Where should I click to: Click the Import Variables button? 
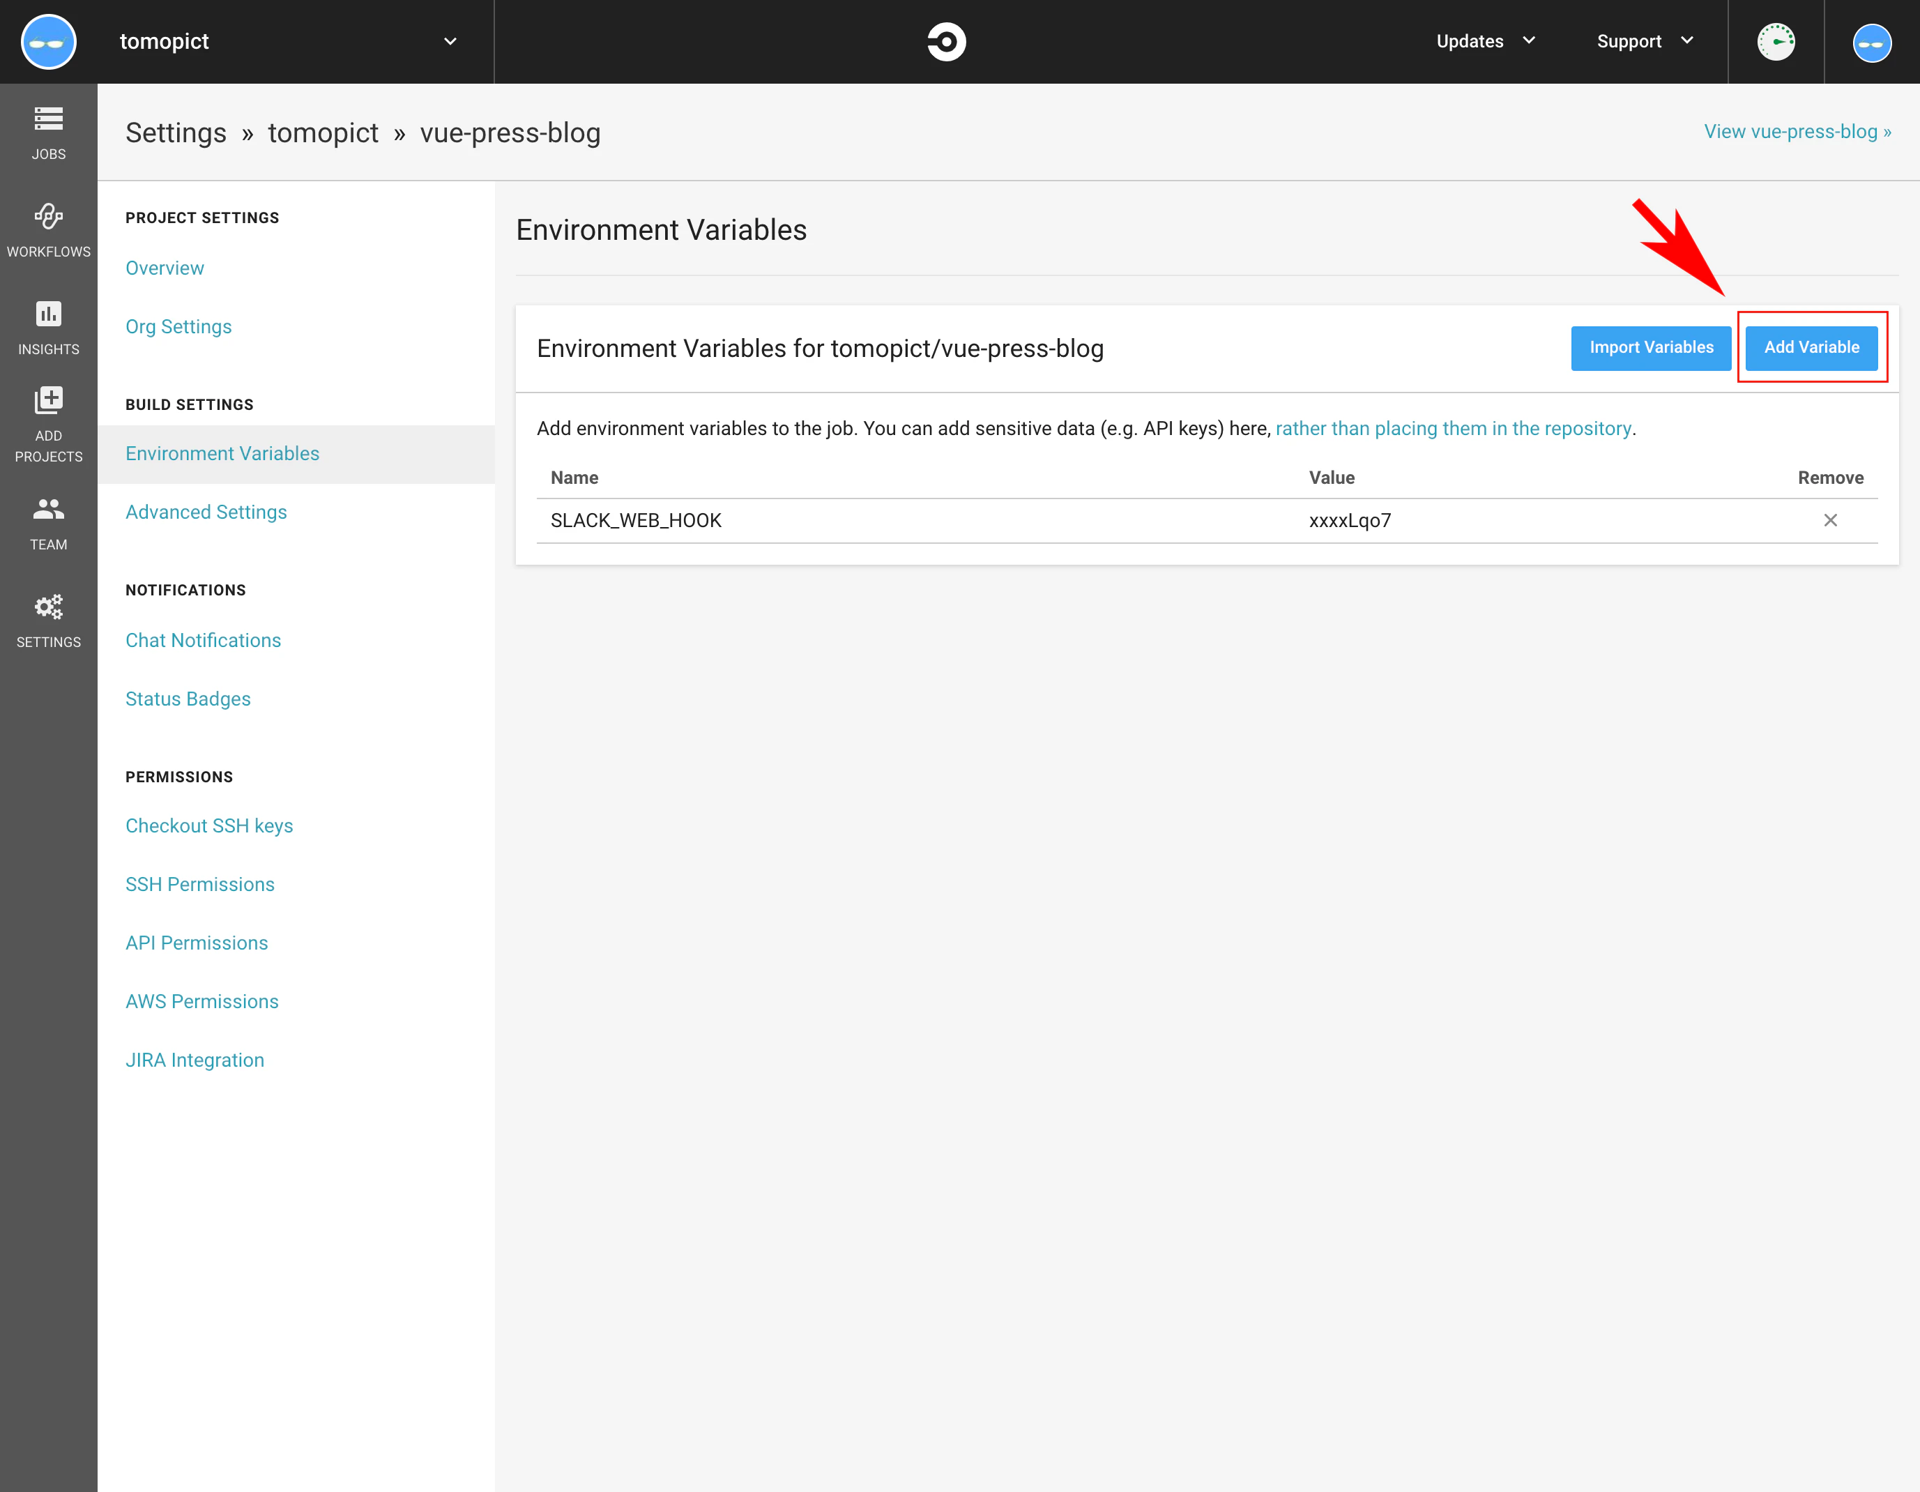click(x=1650, y=347)
